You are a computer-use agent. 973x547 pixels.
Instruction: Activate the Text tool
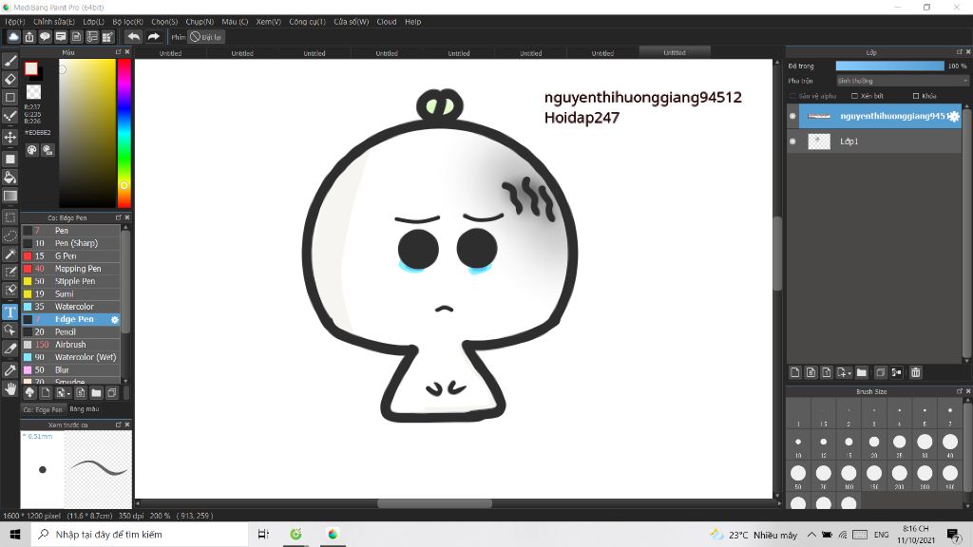[10, 311]
